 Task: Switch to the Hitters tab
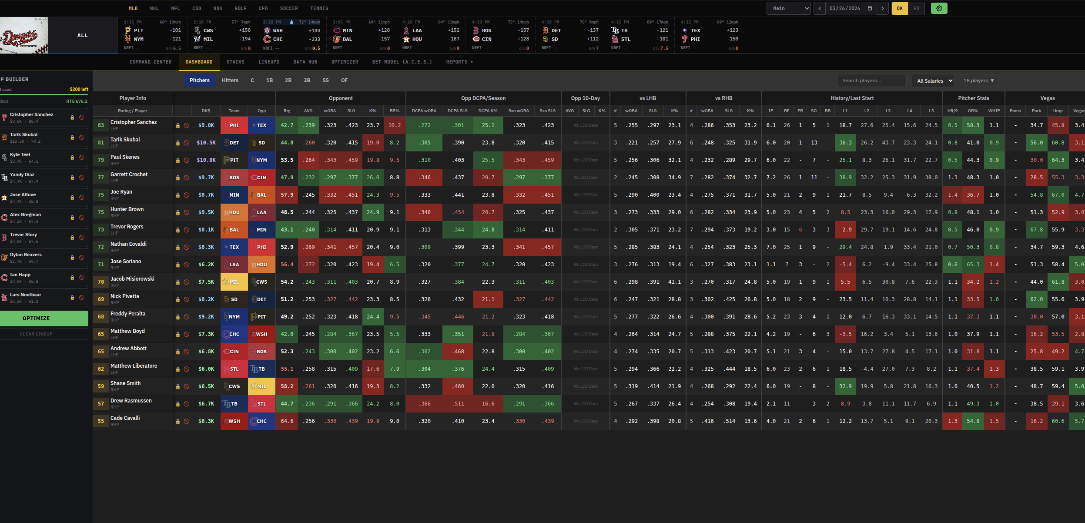tap(230, 80)
